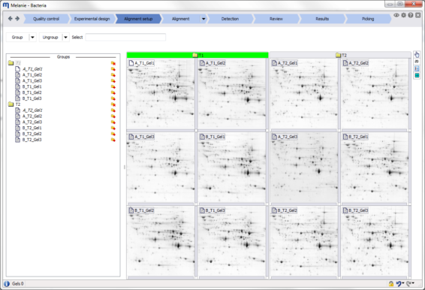The width and height of the screenshot is (425, 290).
Task: Select the T1 folder in Groups tree
Action: [x=14, y=63]
